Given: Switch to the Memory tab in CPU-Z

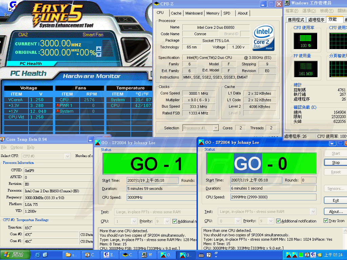Looking at the screenshot, I should (212, 13).
